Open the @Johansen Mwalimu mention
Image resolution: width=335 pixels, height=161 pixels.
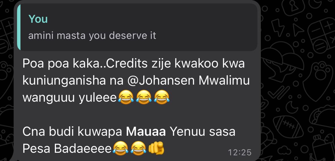pos(190,81)
